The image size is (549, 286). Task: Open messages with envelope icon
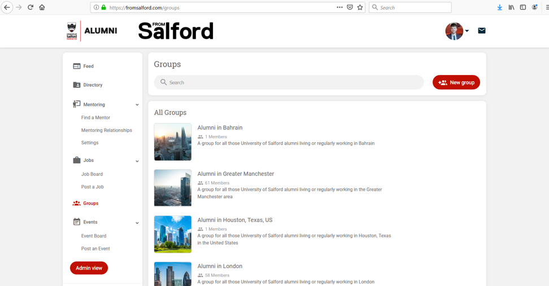point(482,31)
